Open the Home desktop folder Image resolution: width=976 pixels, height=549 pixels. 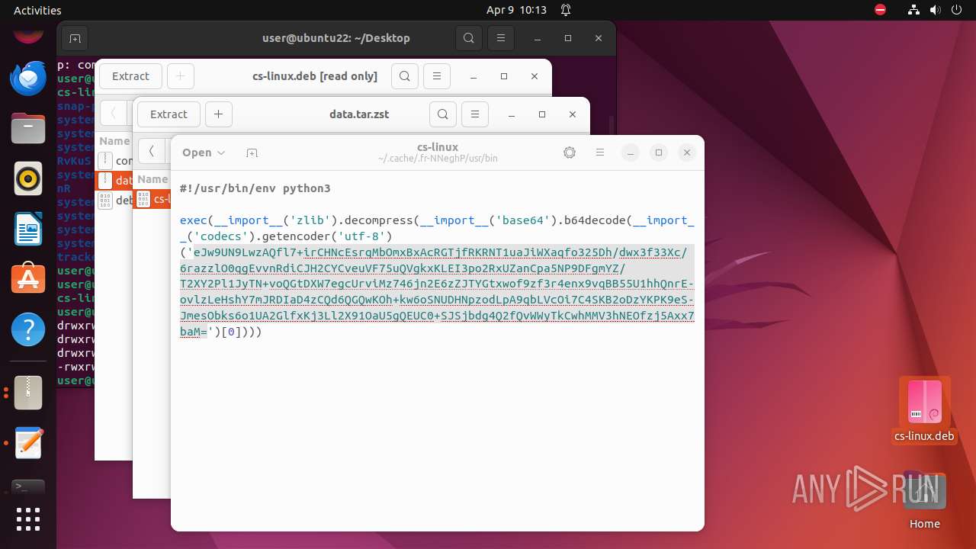pos(924,499)
